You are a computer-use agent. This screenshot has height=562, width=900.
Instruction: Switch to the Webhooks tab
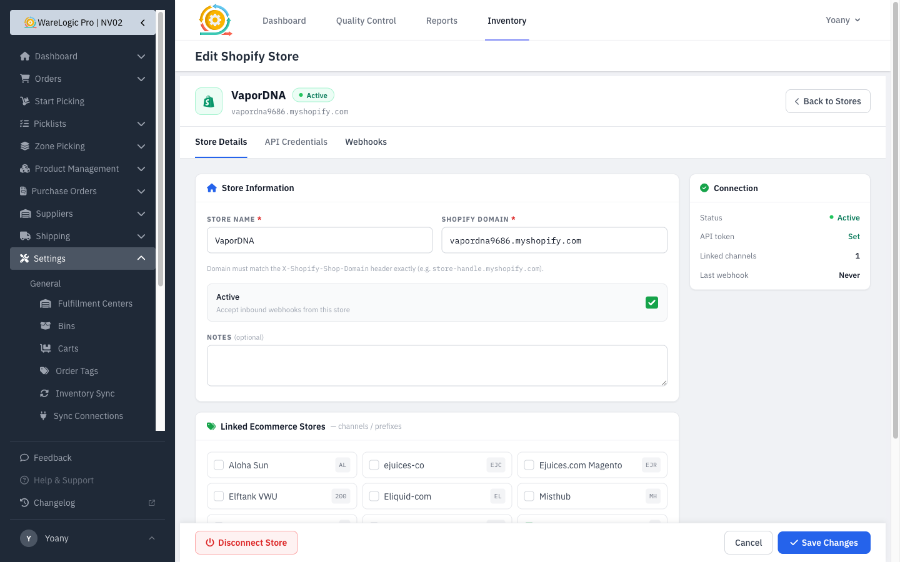(x=366, y=142)
